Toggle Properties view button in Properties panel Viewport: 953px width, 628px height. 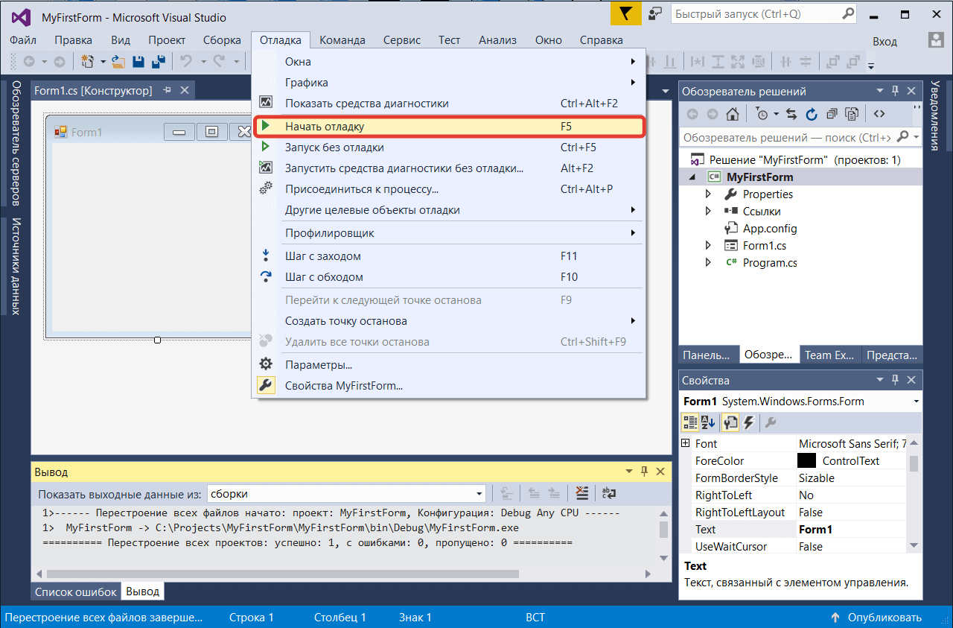(x=730, y=422)
